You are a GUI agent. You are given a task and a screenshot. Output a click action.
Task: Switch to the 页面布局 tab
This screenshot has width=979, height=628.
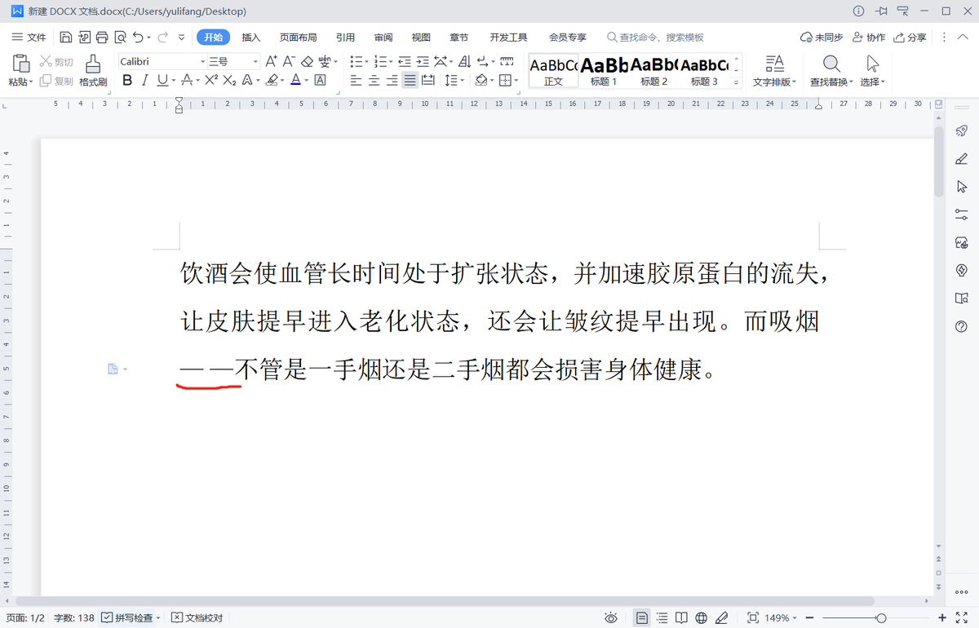(298, 38)
